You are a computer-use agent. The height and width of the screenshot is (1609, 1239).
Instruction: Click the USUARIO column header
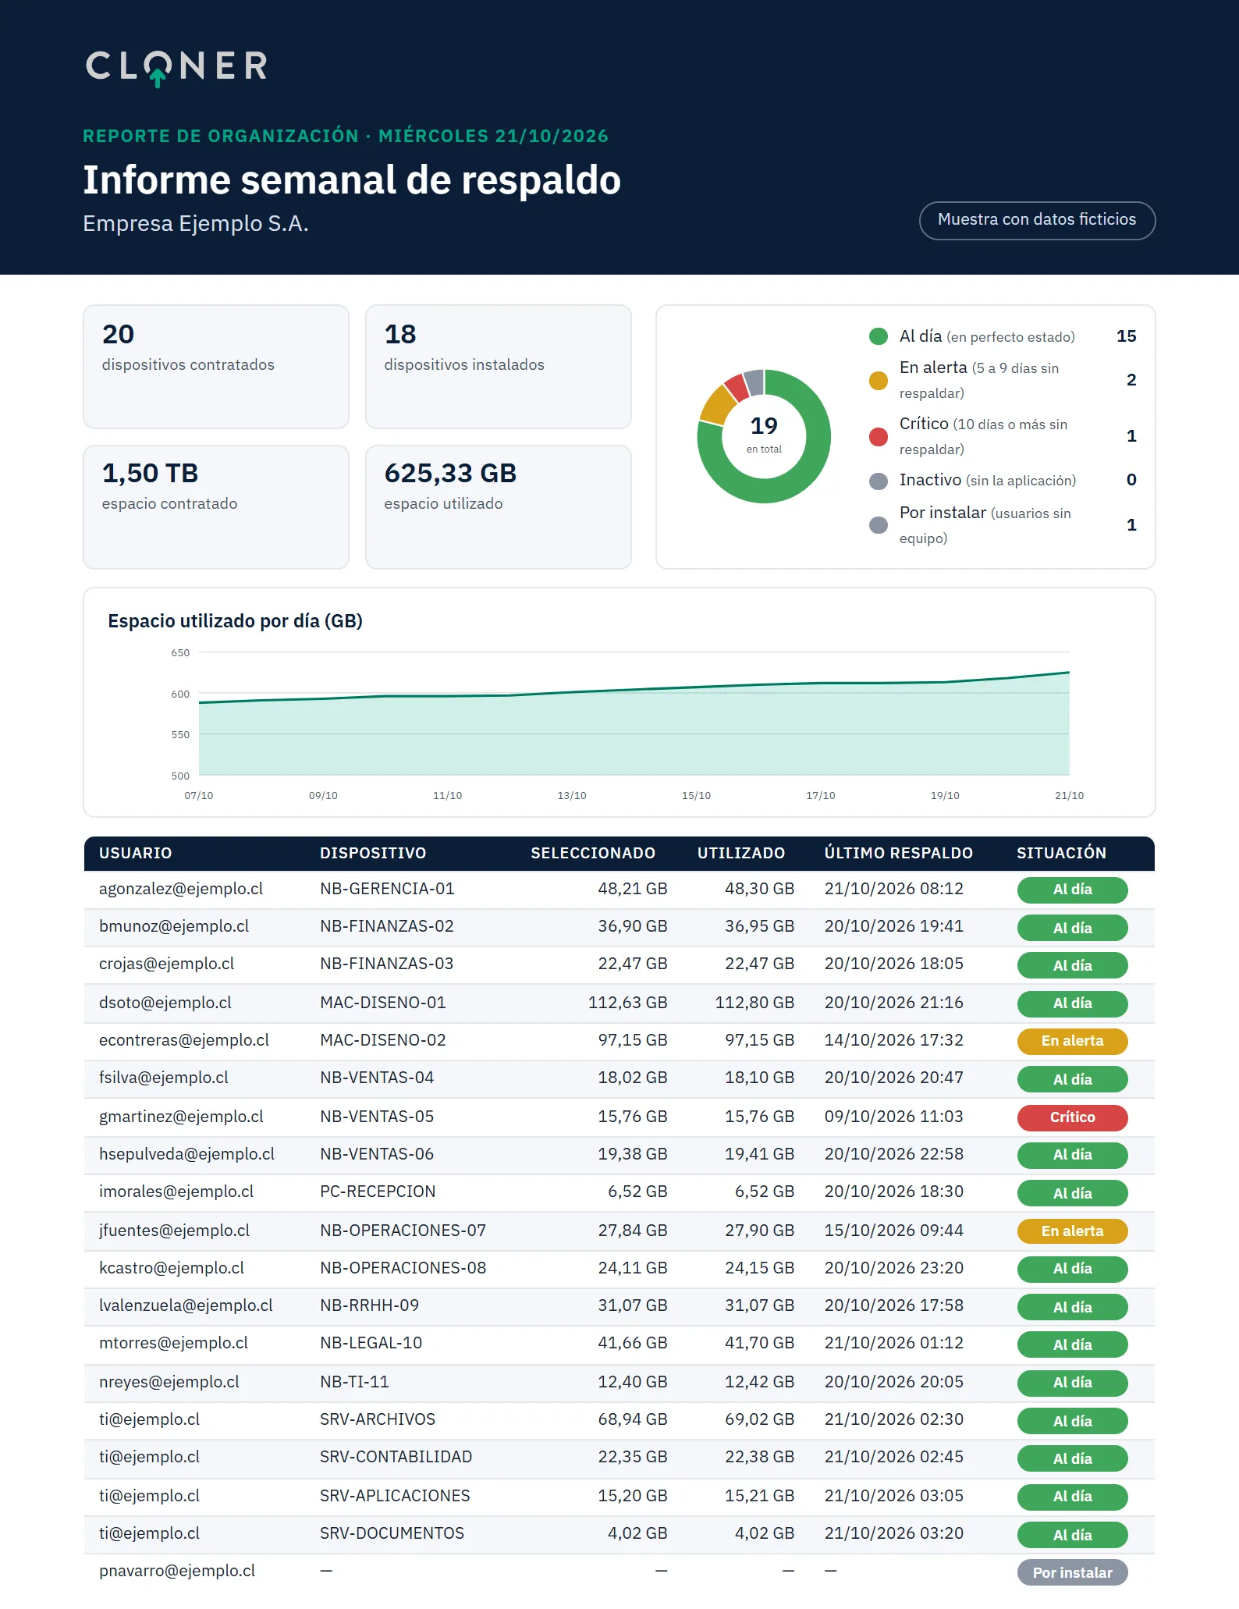[x=135, y=853]
